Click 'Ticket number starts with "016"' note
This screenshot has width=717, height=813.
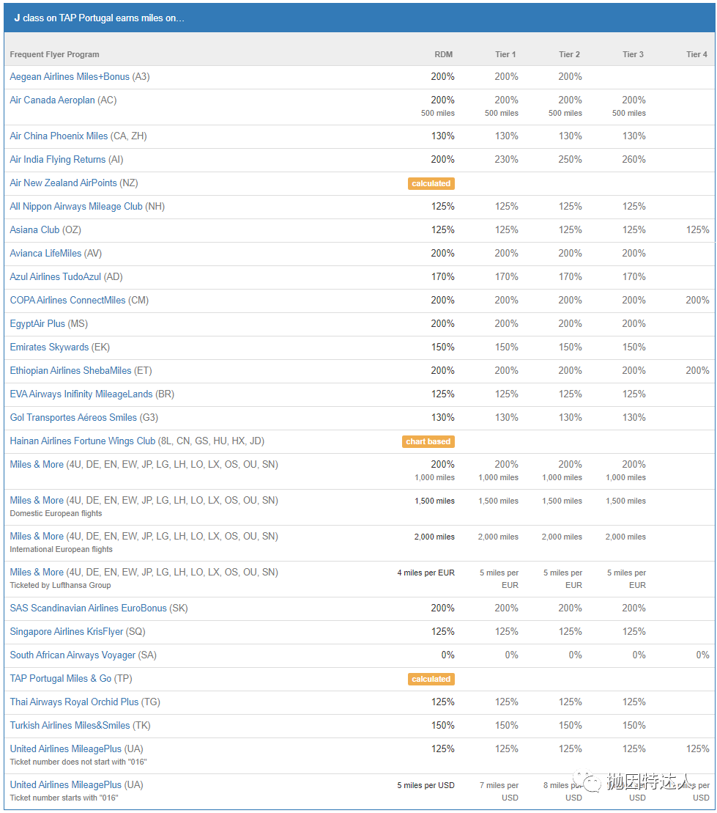[x=64, y=798]
